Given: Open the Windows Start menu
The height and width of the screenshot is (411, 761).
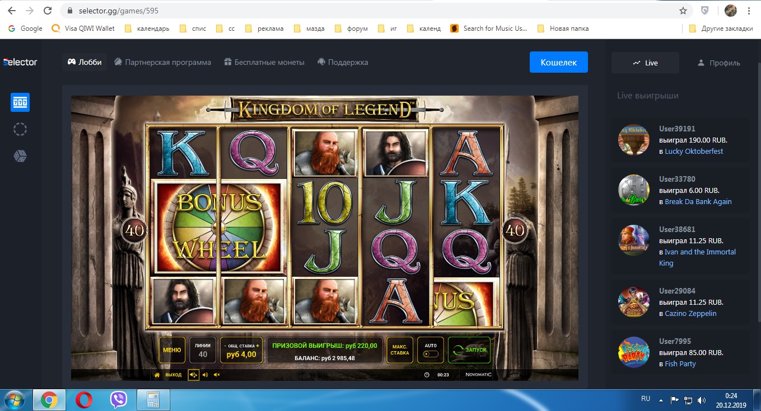Looking at the screenshot, I should click(15, 400).
